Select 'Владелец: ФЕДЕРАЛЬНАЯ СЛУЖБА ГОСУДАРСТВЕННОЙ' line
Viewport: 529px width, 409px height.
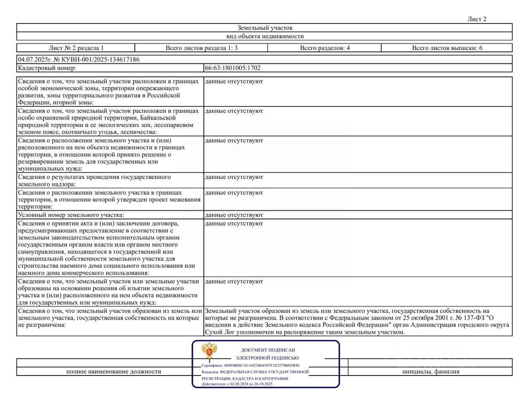pos(255,372)
